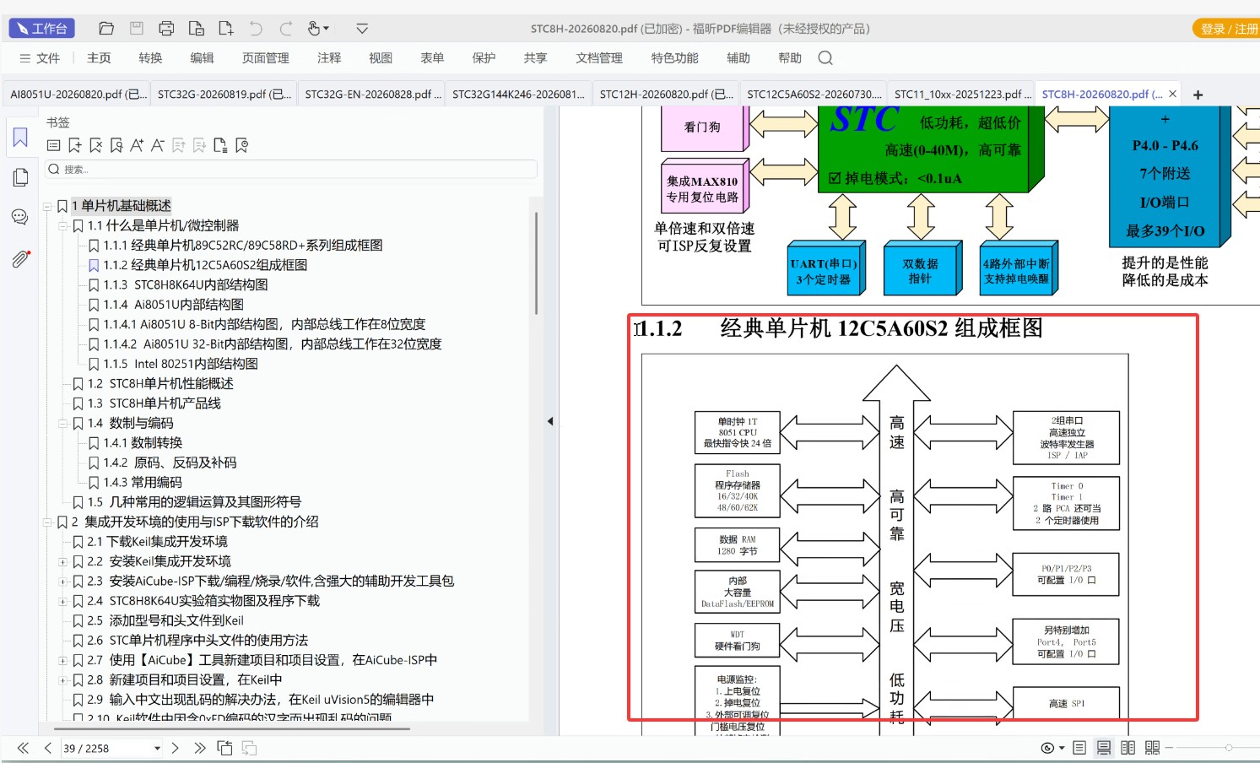The image size is (1260, 763).
Task: Switch to STC12H-20260820.pdf document tab
Action: [x=666, y=95]
